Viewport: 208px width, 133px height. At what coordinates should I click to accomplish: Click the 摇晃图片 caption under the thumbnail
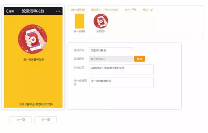pyautogui.click(x=101, y=32)
